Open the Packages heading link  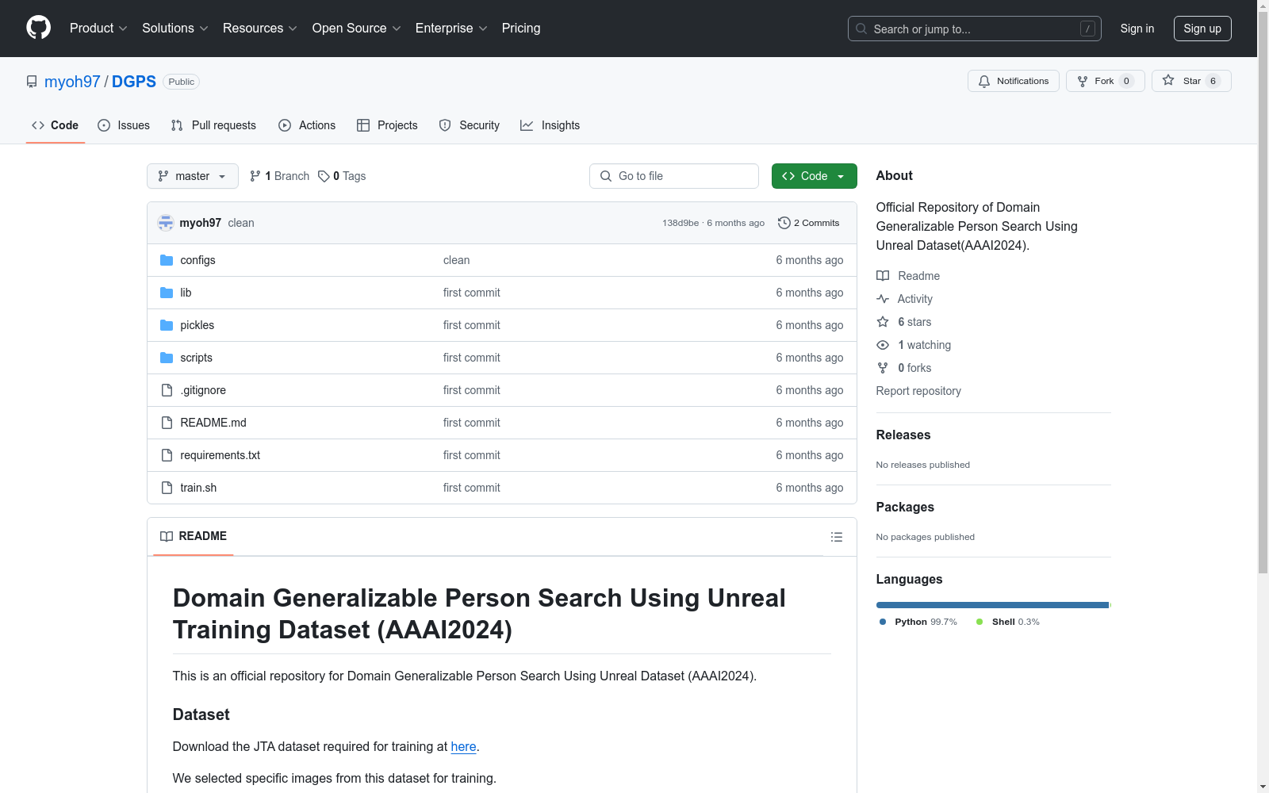tap(905, 507)
